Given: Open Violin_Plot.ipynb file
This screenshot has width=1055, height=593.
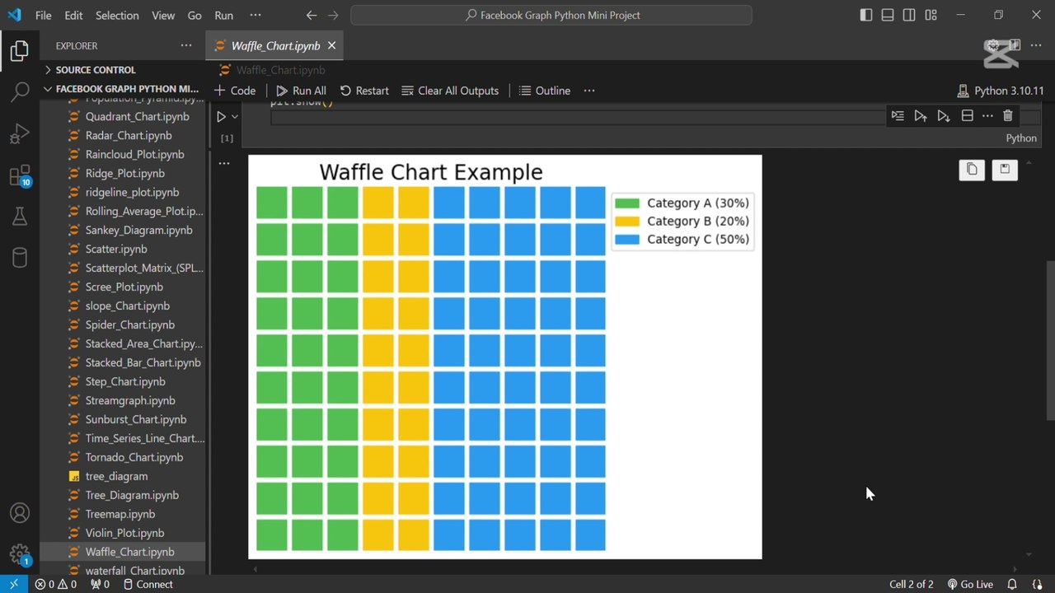Looking at the screenshot, I should [x=124, y=533].
